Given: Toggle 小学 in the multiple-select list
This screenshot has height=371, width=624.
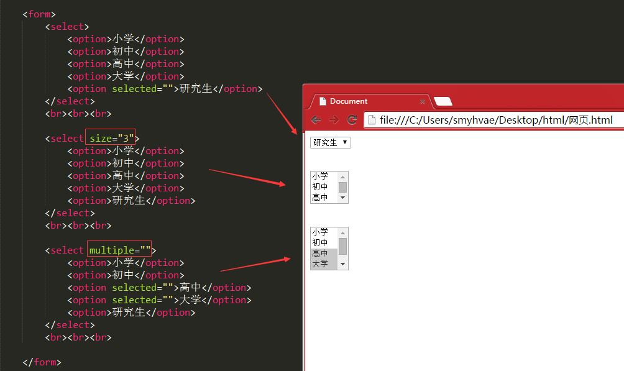Looking at the screenshot, I should pos(320,231).
